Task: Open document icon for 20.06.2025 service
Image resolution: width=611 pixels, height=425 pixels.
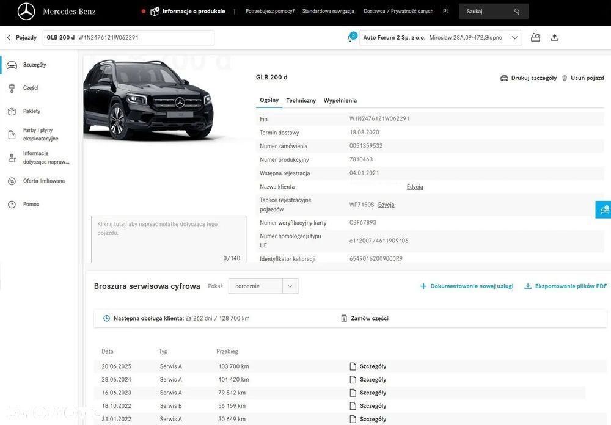Action: (353, 366)
